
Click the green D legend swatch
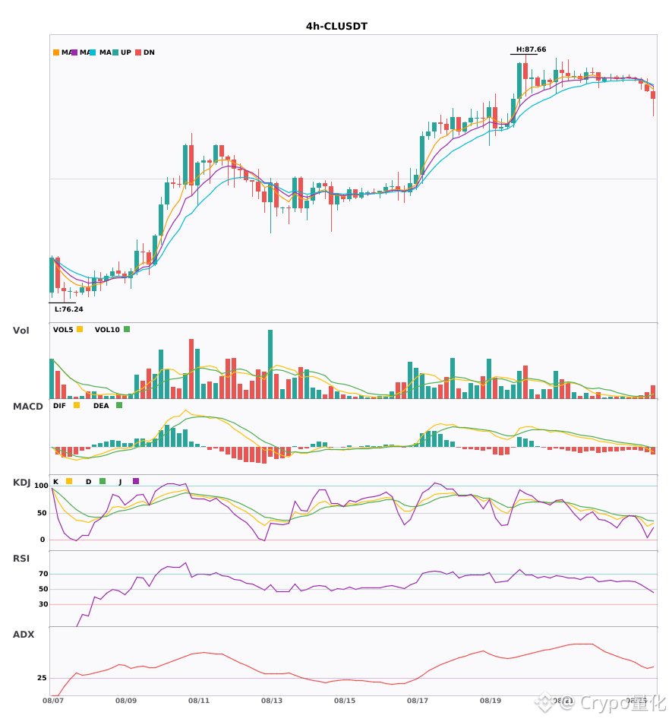click(x=103, y=481)
